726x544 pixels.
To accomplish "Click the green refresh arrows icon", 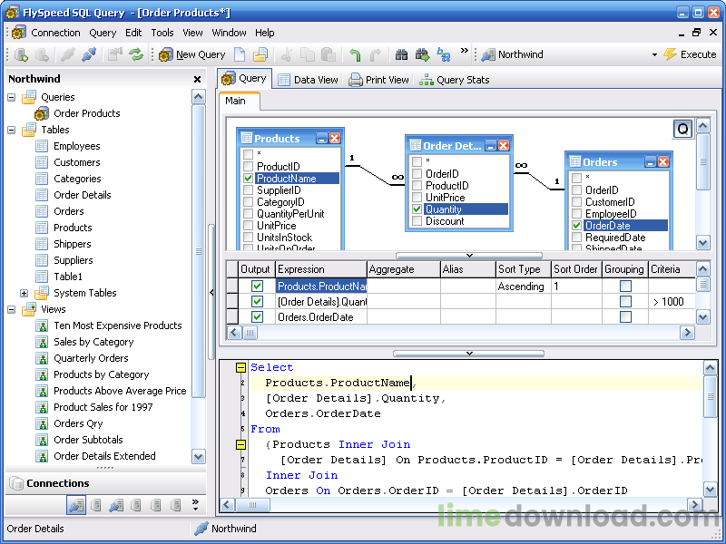I will (136, 54).
